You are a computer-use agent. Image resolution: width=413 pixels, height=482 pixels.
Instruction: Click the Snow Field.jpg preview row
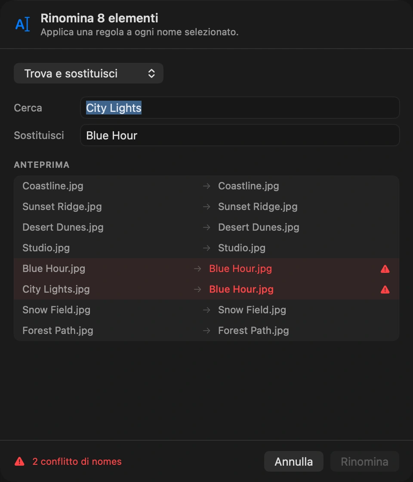(x=206, y=310)
